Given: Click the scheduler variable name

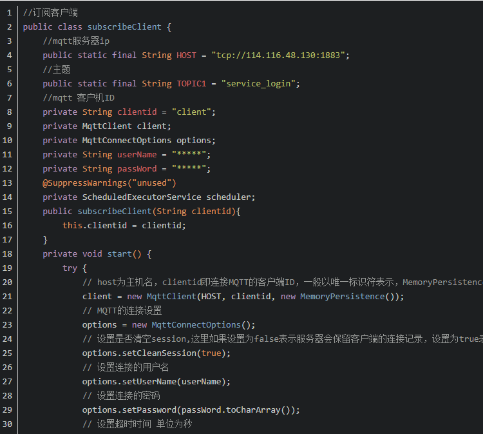Looking at the screenshot, I should pyautogui.click(x=228, y=197).
